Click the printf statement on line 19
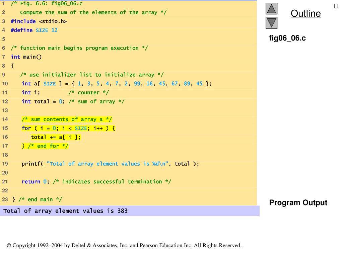This screenshot has width=343, height=257. 110,164
